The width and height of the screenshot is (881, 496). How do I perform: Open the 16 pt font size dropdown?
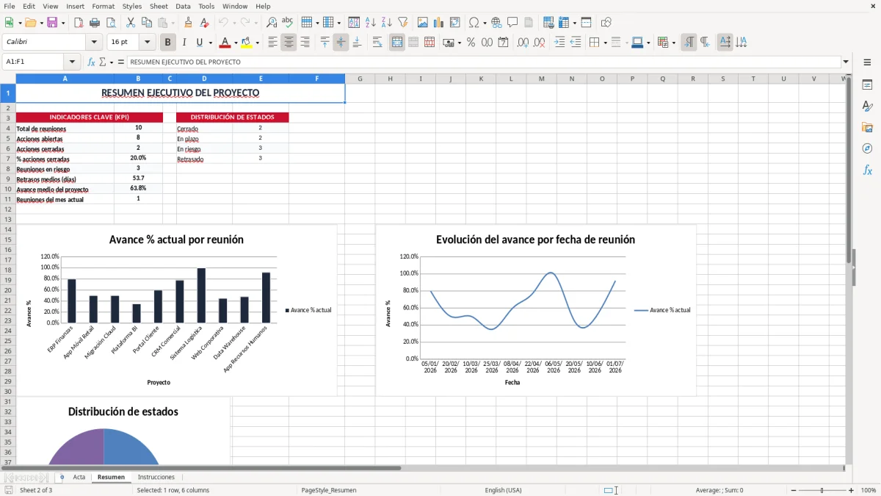(x=147, y=43)
